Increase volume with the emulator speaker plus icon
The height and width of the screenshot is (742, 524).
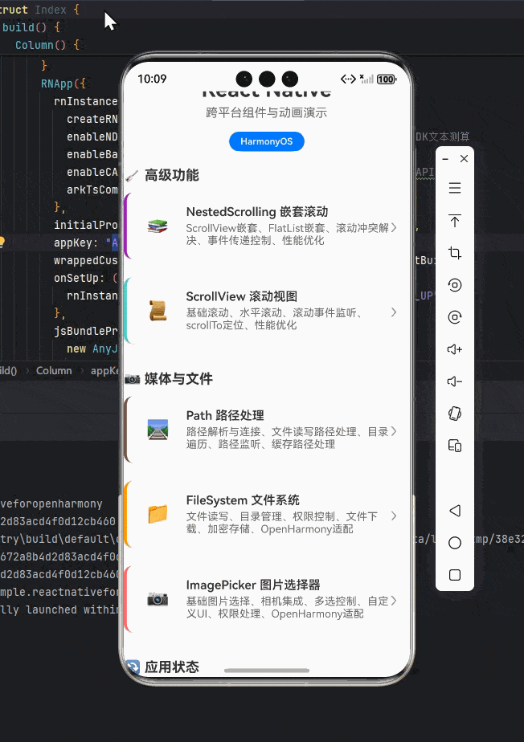(x=455, y=349)
